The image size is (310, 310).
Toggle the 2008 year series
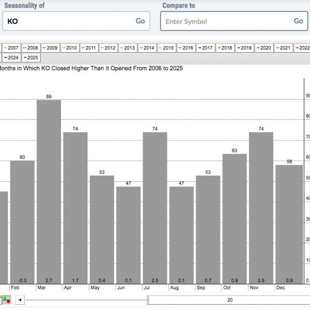click(30, 48)
